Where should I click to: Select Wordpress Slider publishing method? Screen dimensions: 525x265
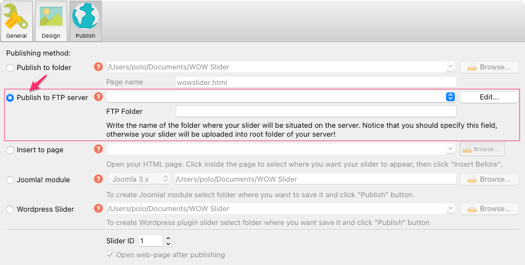[x=10, y=209]
